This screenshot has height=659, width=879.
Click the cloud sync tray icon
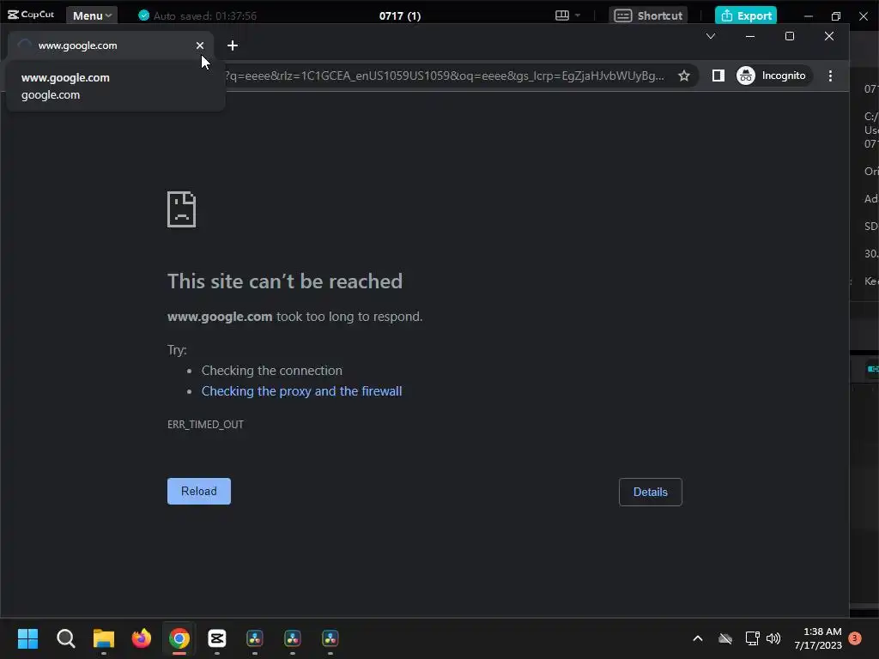[x=725, y=638]
